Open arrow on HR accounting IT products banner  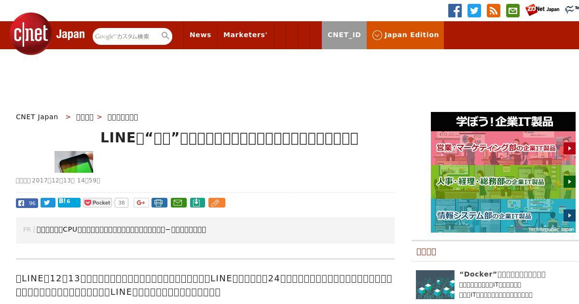[569, 182]
